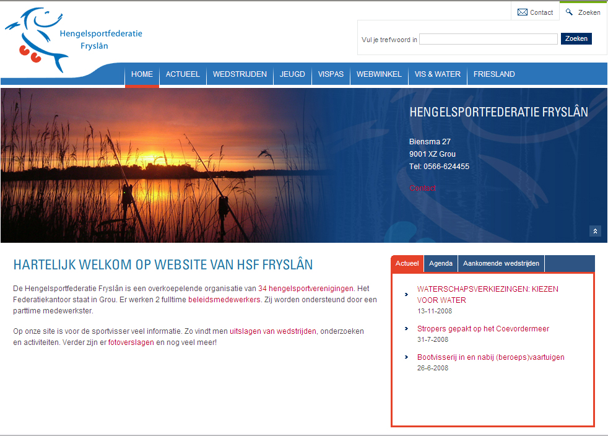Click the search keyword input field
Image resolution: width=608 pixels, height=436 pixels.
pyautogui.click(x=488, y=39)
